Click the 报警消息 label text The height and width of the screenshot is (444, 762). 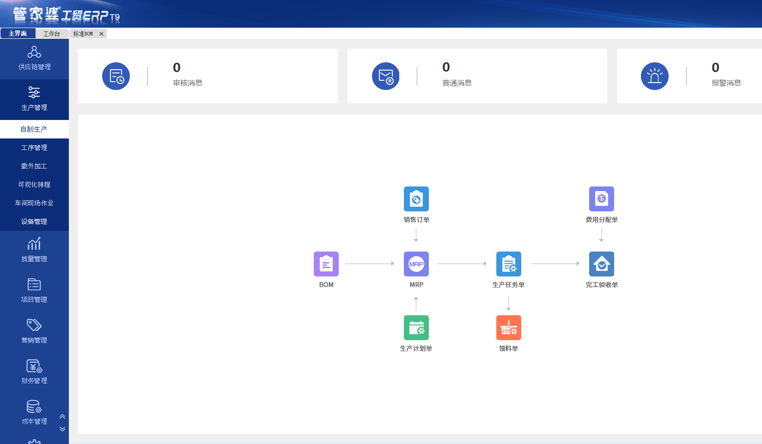pos(726,83)
